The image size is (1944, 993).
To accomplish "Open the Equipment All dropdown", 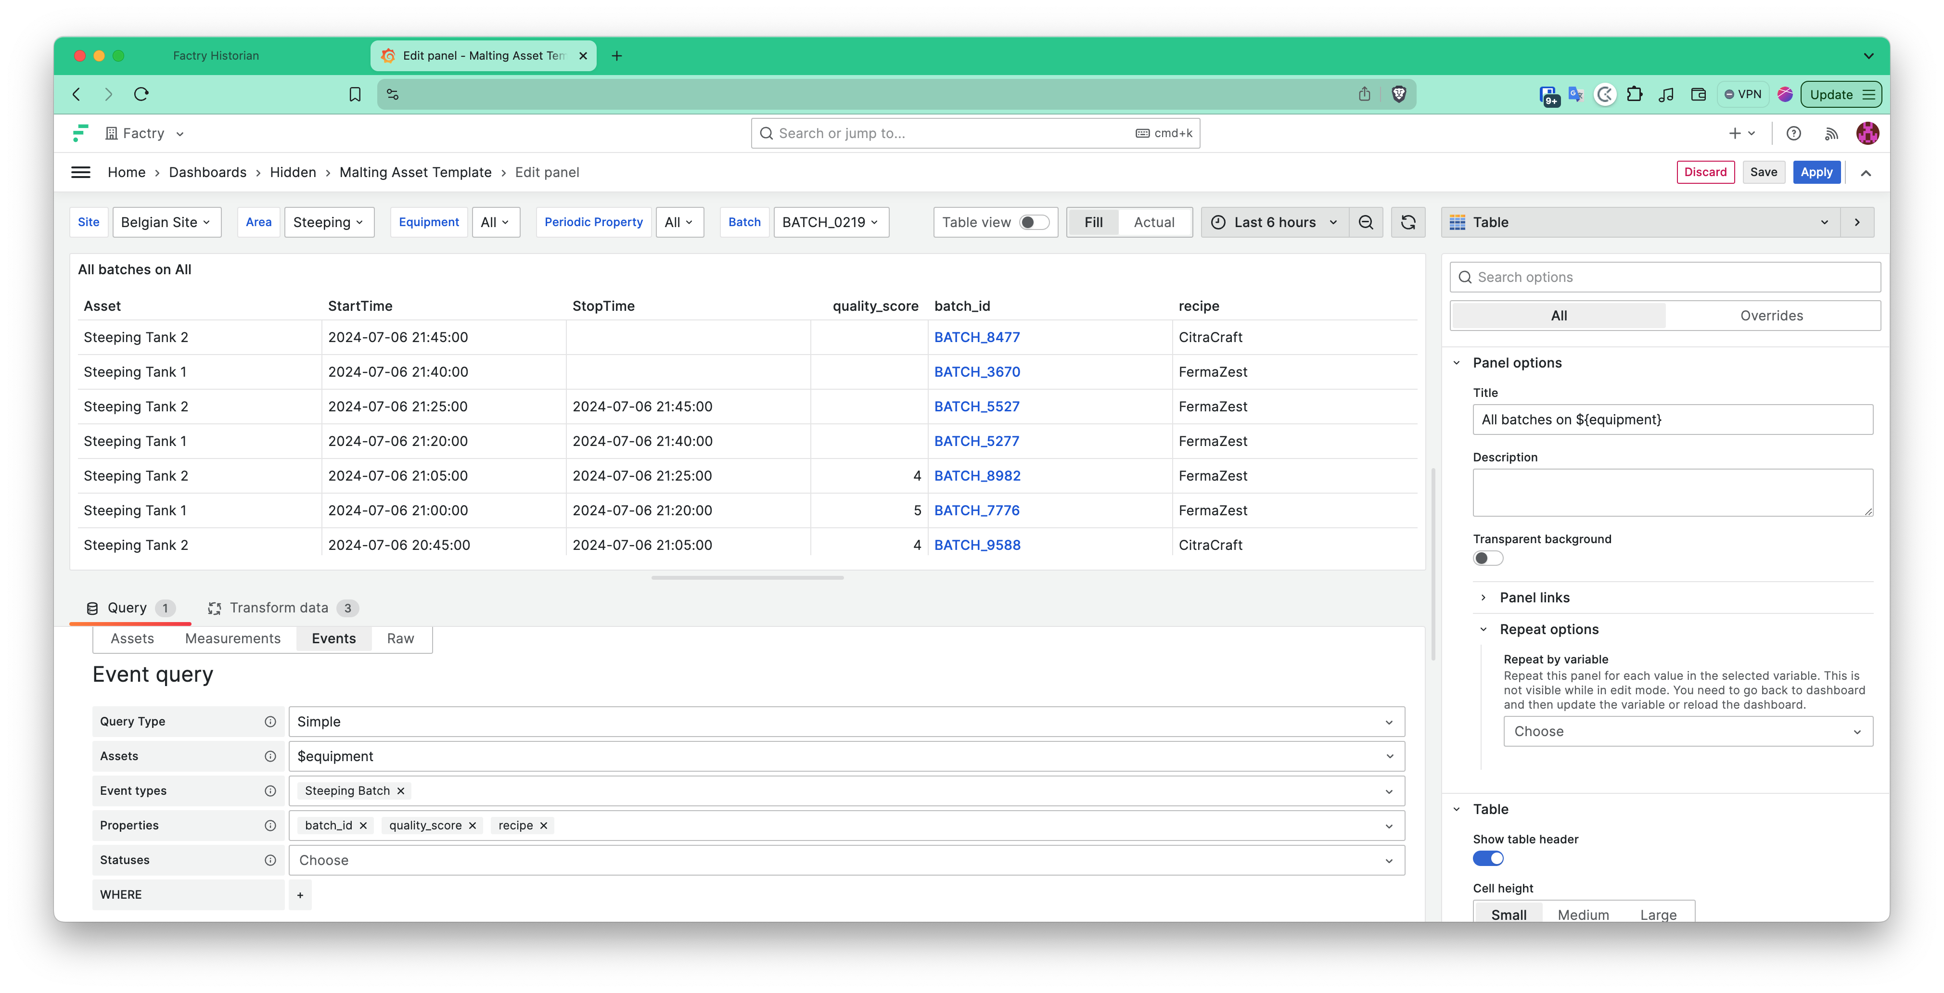I will (x=496, y=222).
